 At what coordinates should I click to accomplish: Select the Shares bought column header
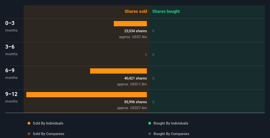coord(166,11)
